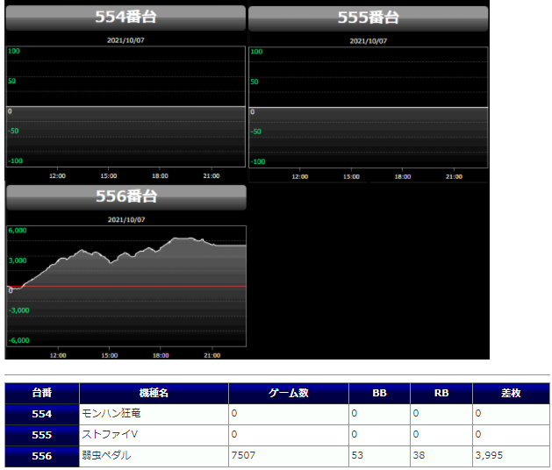Screen dimensions: 552x470
Task: Click the 3,000 axis label on 556 graph
Action: [18, 260]
